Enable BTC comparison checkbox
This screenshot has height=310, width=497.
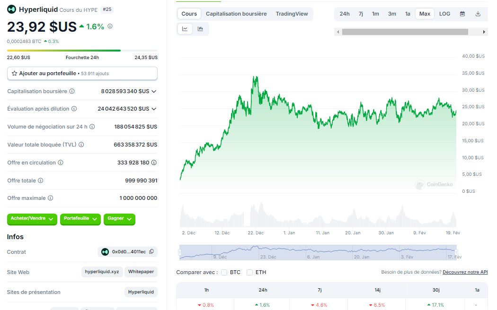pyautogui.click(x=224, y=272)
